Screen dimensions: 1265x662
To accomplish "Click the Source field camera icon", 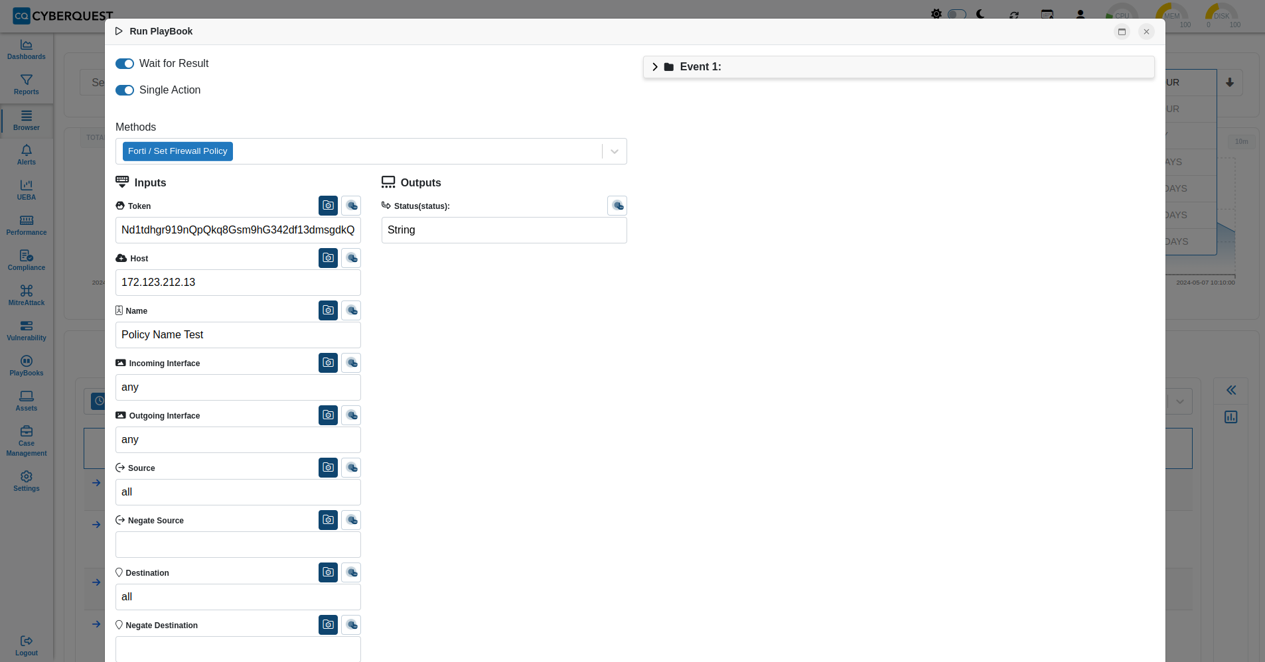I will [328, 468].
